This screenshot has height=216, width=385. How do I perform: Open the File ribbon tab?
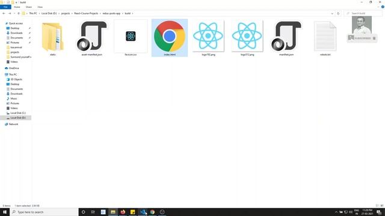(x=5, y=7)
